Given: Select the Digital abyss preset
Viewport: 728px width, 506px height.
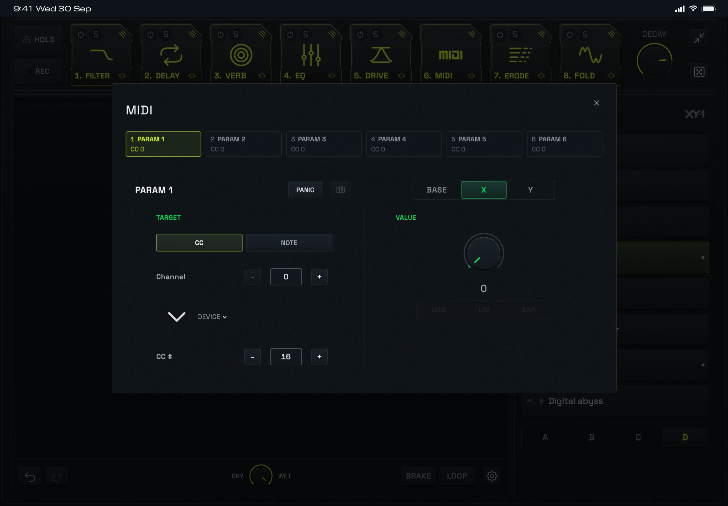Looking at the screenshot, I should tap(615, 401).
